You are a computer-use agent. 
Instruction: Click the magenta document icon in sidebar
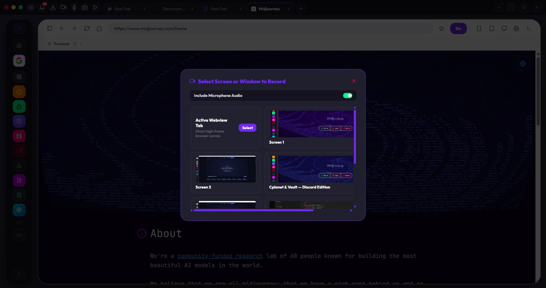click(19, 181)
